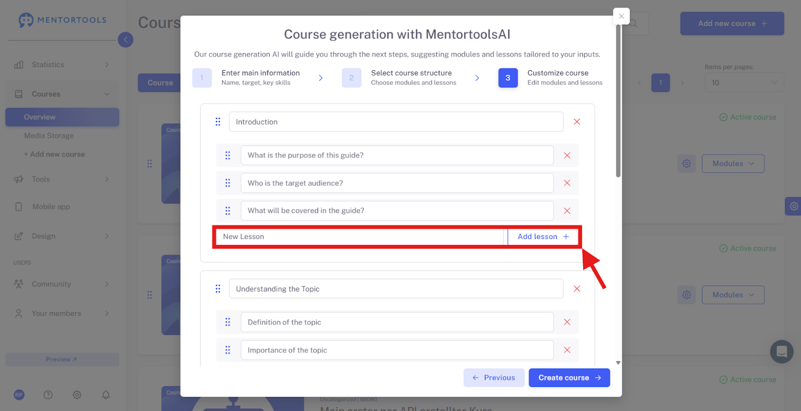
Task: Remove lesson 'Who is the target audience?'
Action: pos(567,183)
